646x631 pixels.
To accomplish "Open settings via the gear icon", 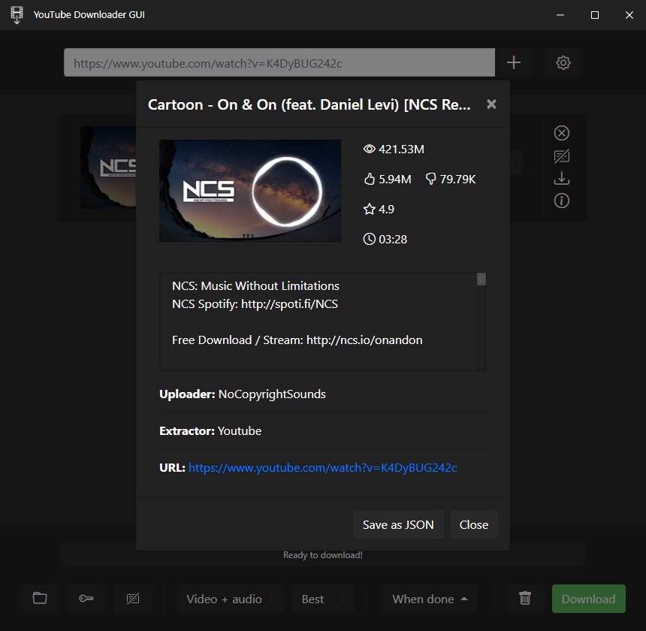I will tap(563, 62).
